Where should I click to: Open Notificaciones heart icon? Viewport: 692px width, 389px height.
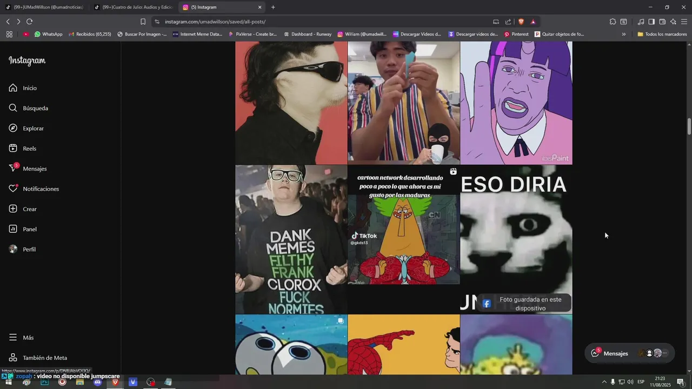(x=13, y=189)
